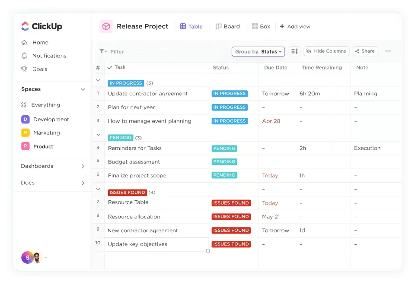Click the Release Project cube icon
The width and height of the screenshot is (415, 284).
pyautogui.click(x=106, y=26)
